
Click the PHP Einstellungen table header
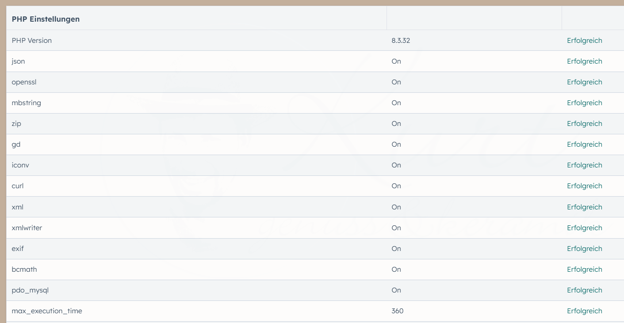[46, 19]
